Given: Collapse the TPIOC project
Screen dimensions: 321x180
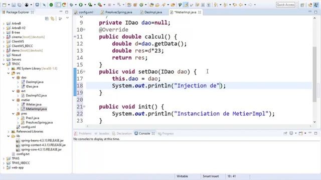Looking at the screenshot, I should click(x=4, y=64).
